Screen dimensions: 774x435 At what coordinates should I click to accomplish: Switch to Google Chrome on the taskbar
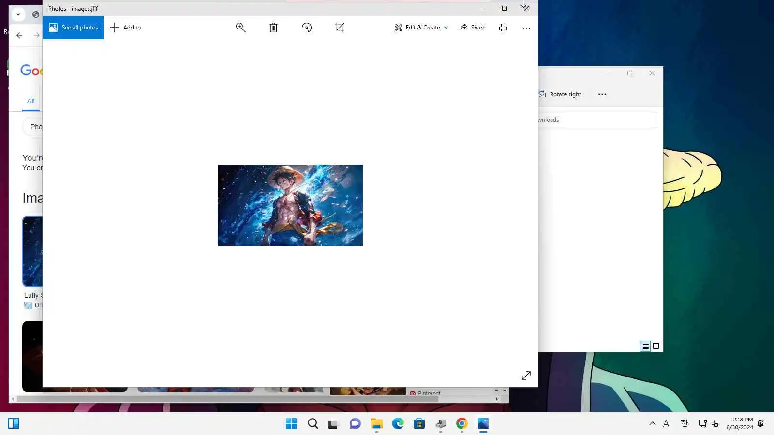pos(461,424)
